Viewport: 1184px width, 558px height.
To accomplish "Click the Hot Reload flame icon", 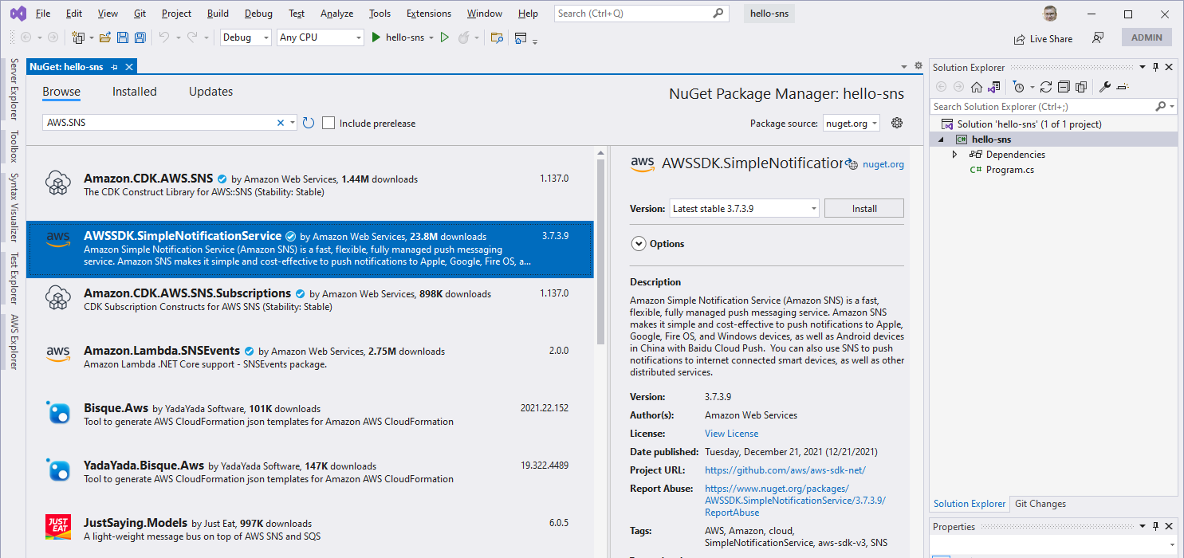I will [463, 37].
